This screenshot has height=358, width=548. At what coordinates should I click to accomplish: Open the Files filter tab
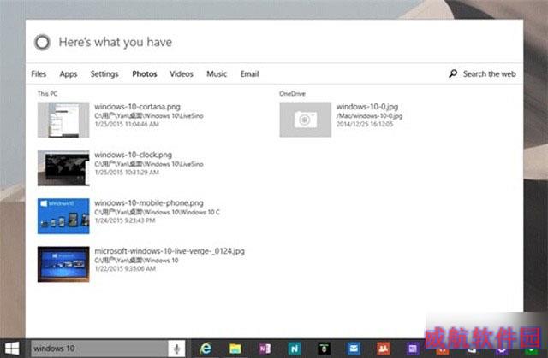coord(39,73)
